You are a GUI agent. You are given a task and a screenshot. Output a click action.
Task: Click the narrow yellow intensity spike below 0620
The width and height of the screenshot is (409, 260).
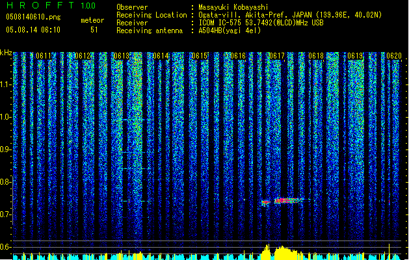pyautogui.click(x=389, y=252)
